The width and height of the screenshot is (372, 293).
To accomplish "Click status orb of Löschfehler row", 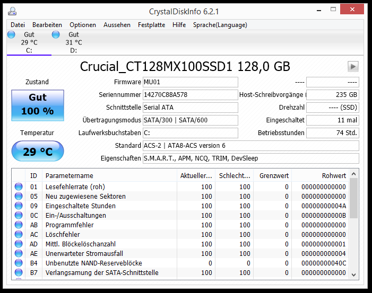I will (x=19, y=234).
